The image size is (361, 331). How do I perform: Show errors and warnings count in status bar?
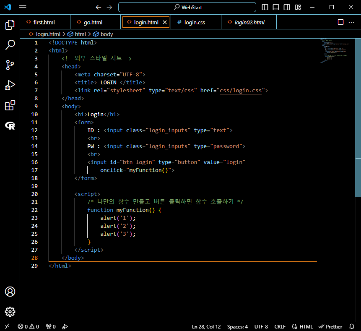[29, 327]
